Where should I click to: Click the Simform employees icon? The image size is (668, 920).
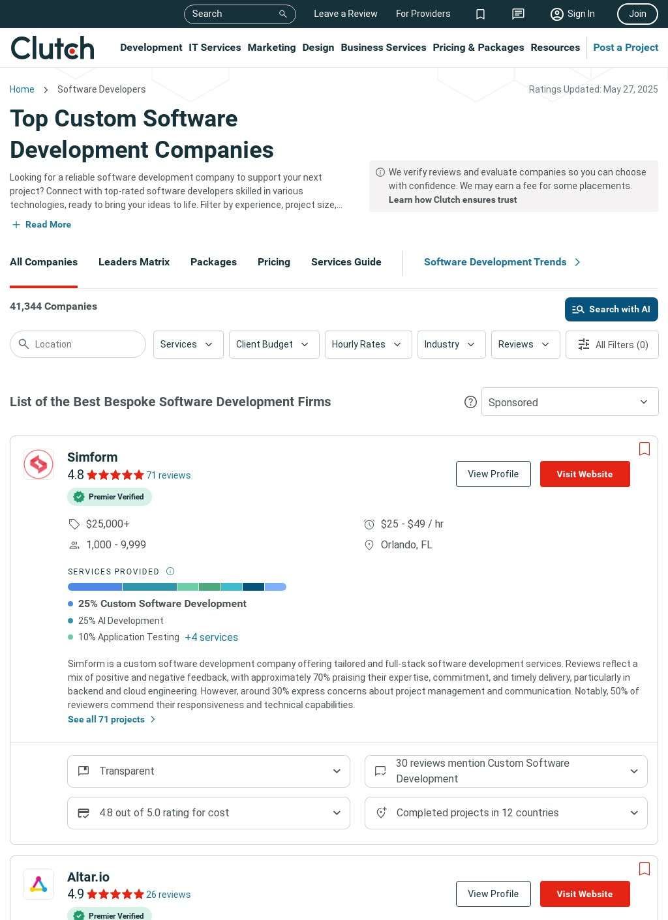[x=74, y=545]
